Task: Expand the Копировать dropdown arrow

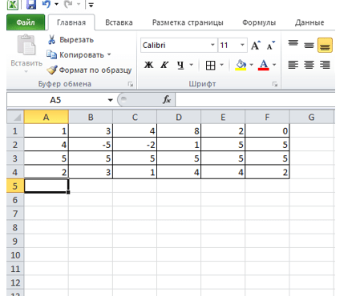Action: point(109,54)
